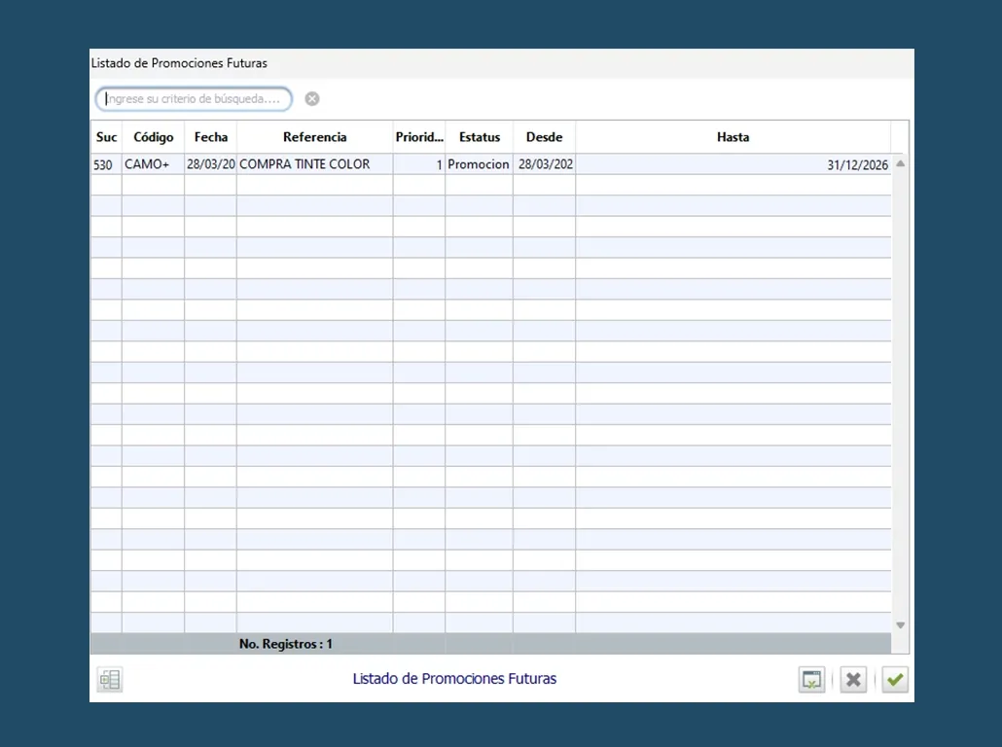Click the Promocion status cell

[479, 164]
